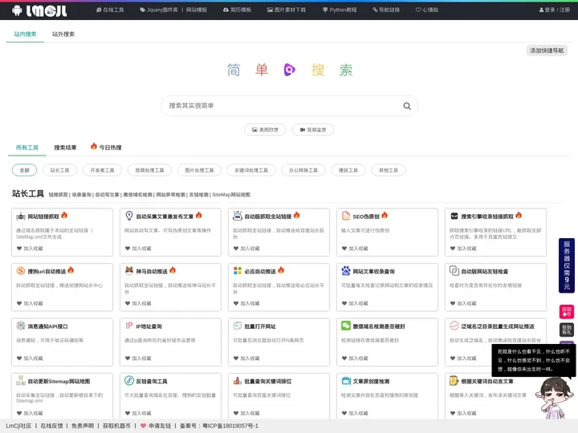Click 文章原创度检测 icon
Image resolution: width=578 pixels, height=433 pixels.
[x=346, y=381]
